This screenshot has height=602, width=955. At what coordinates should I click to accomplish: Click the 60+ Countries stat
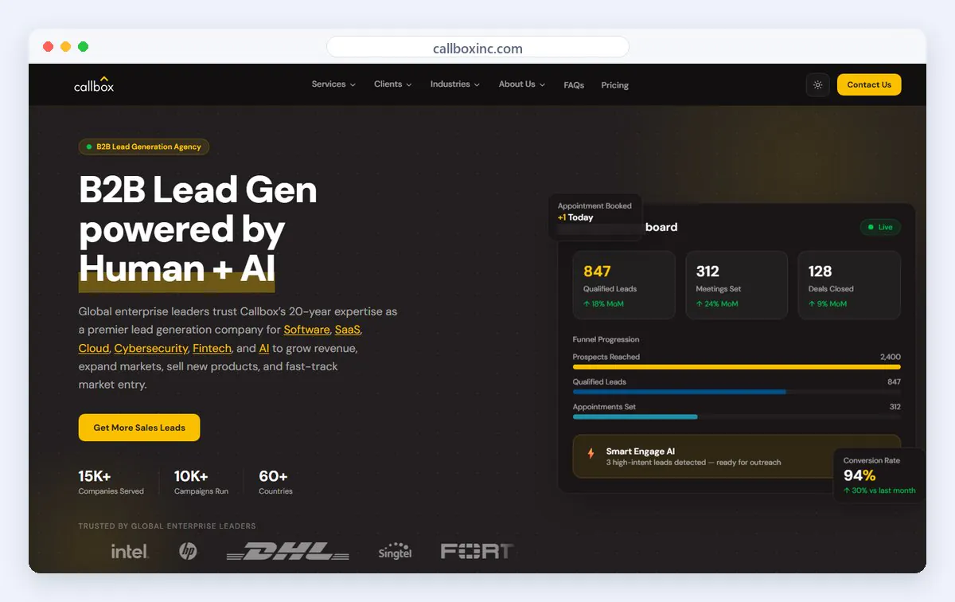pyautogui.click(x=275, y=482)
